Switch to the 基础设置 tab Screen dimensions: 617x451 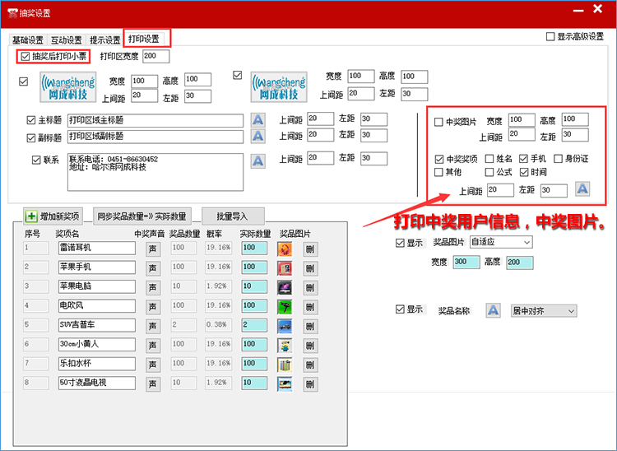(x=27, y=40)
